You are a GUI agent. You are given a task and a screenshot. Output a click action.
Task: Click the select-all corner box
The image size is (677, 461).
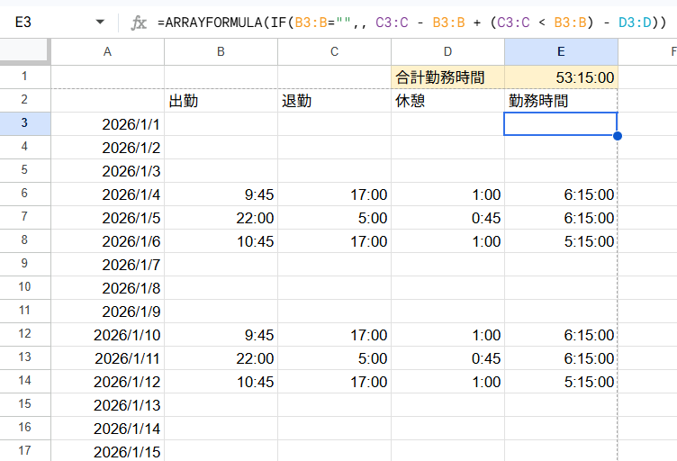(x=25, y=51)
